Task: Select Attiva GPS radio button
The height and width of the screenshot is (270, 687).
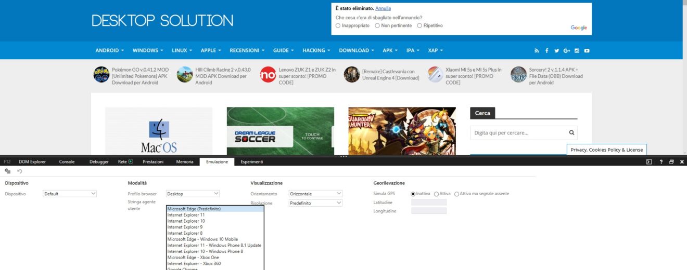Action: pyautogui.click(x=436, y=194)
